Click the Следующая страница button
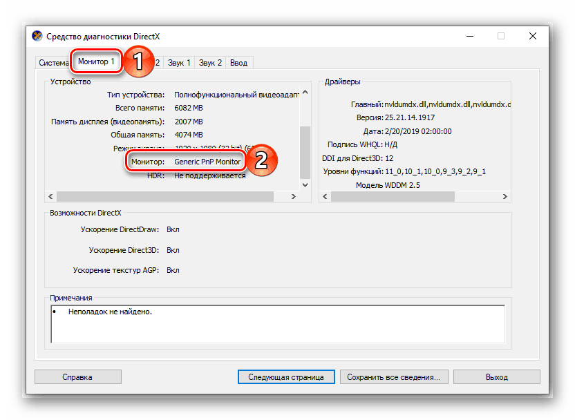575x420 pixels. (286, 376)
